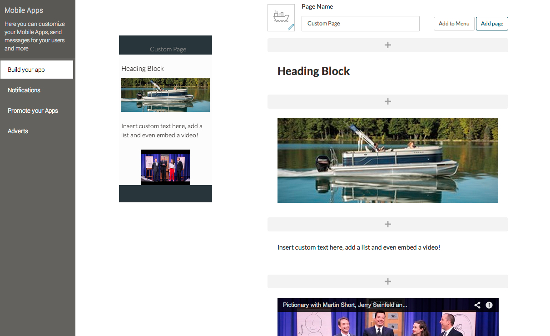Focus the Page Name input field
The width and height of the screenshot is (550, 336).
click(360, 24)
